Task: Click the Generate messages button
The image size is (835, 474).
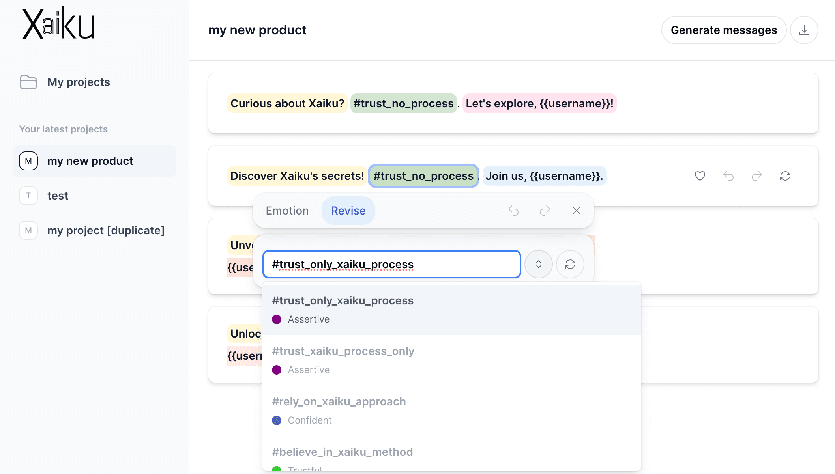Action: [x=724, y=30]
